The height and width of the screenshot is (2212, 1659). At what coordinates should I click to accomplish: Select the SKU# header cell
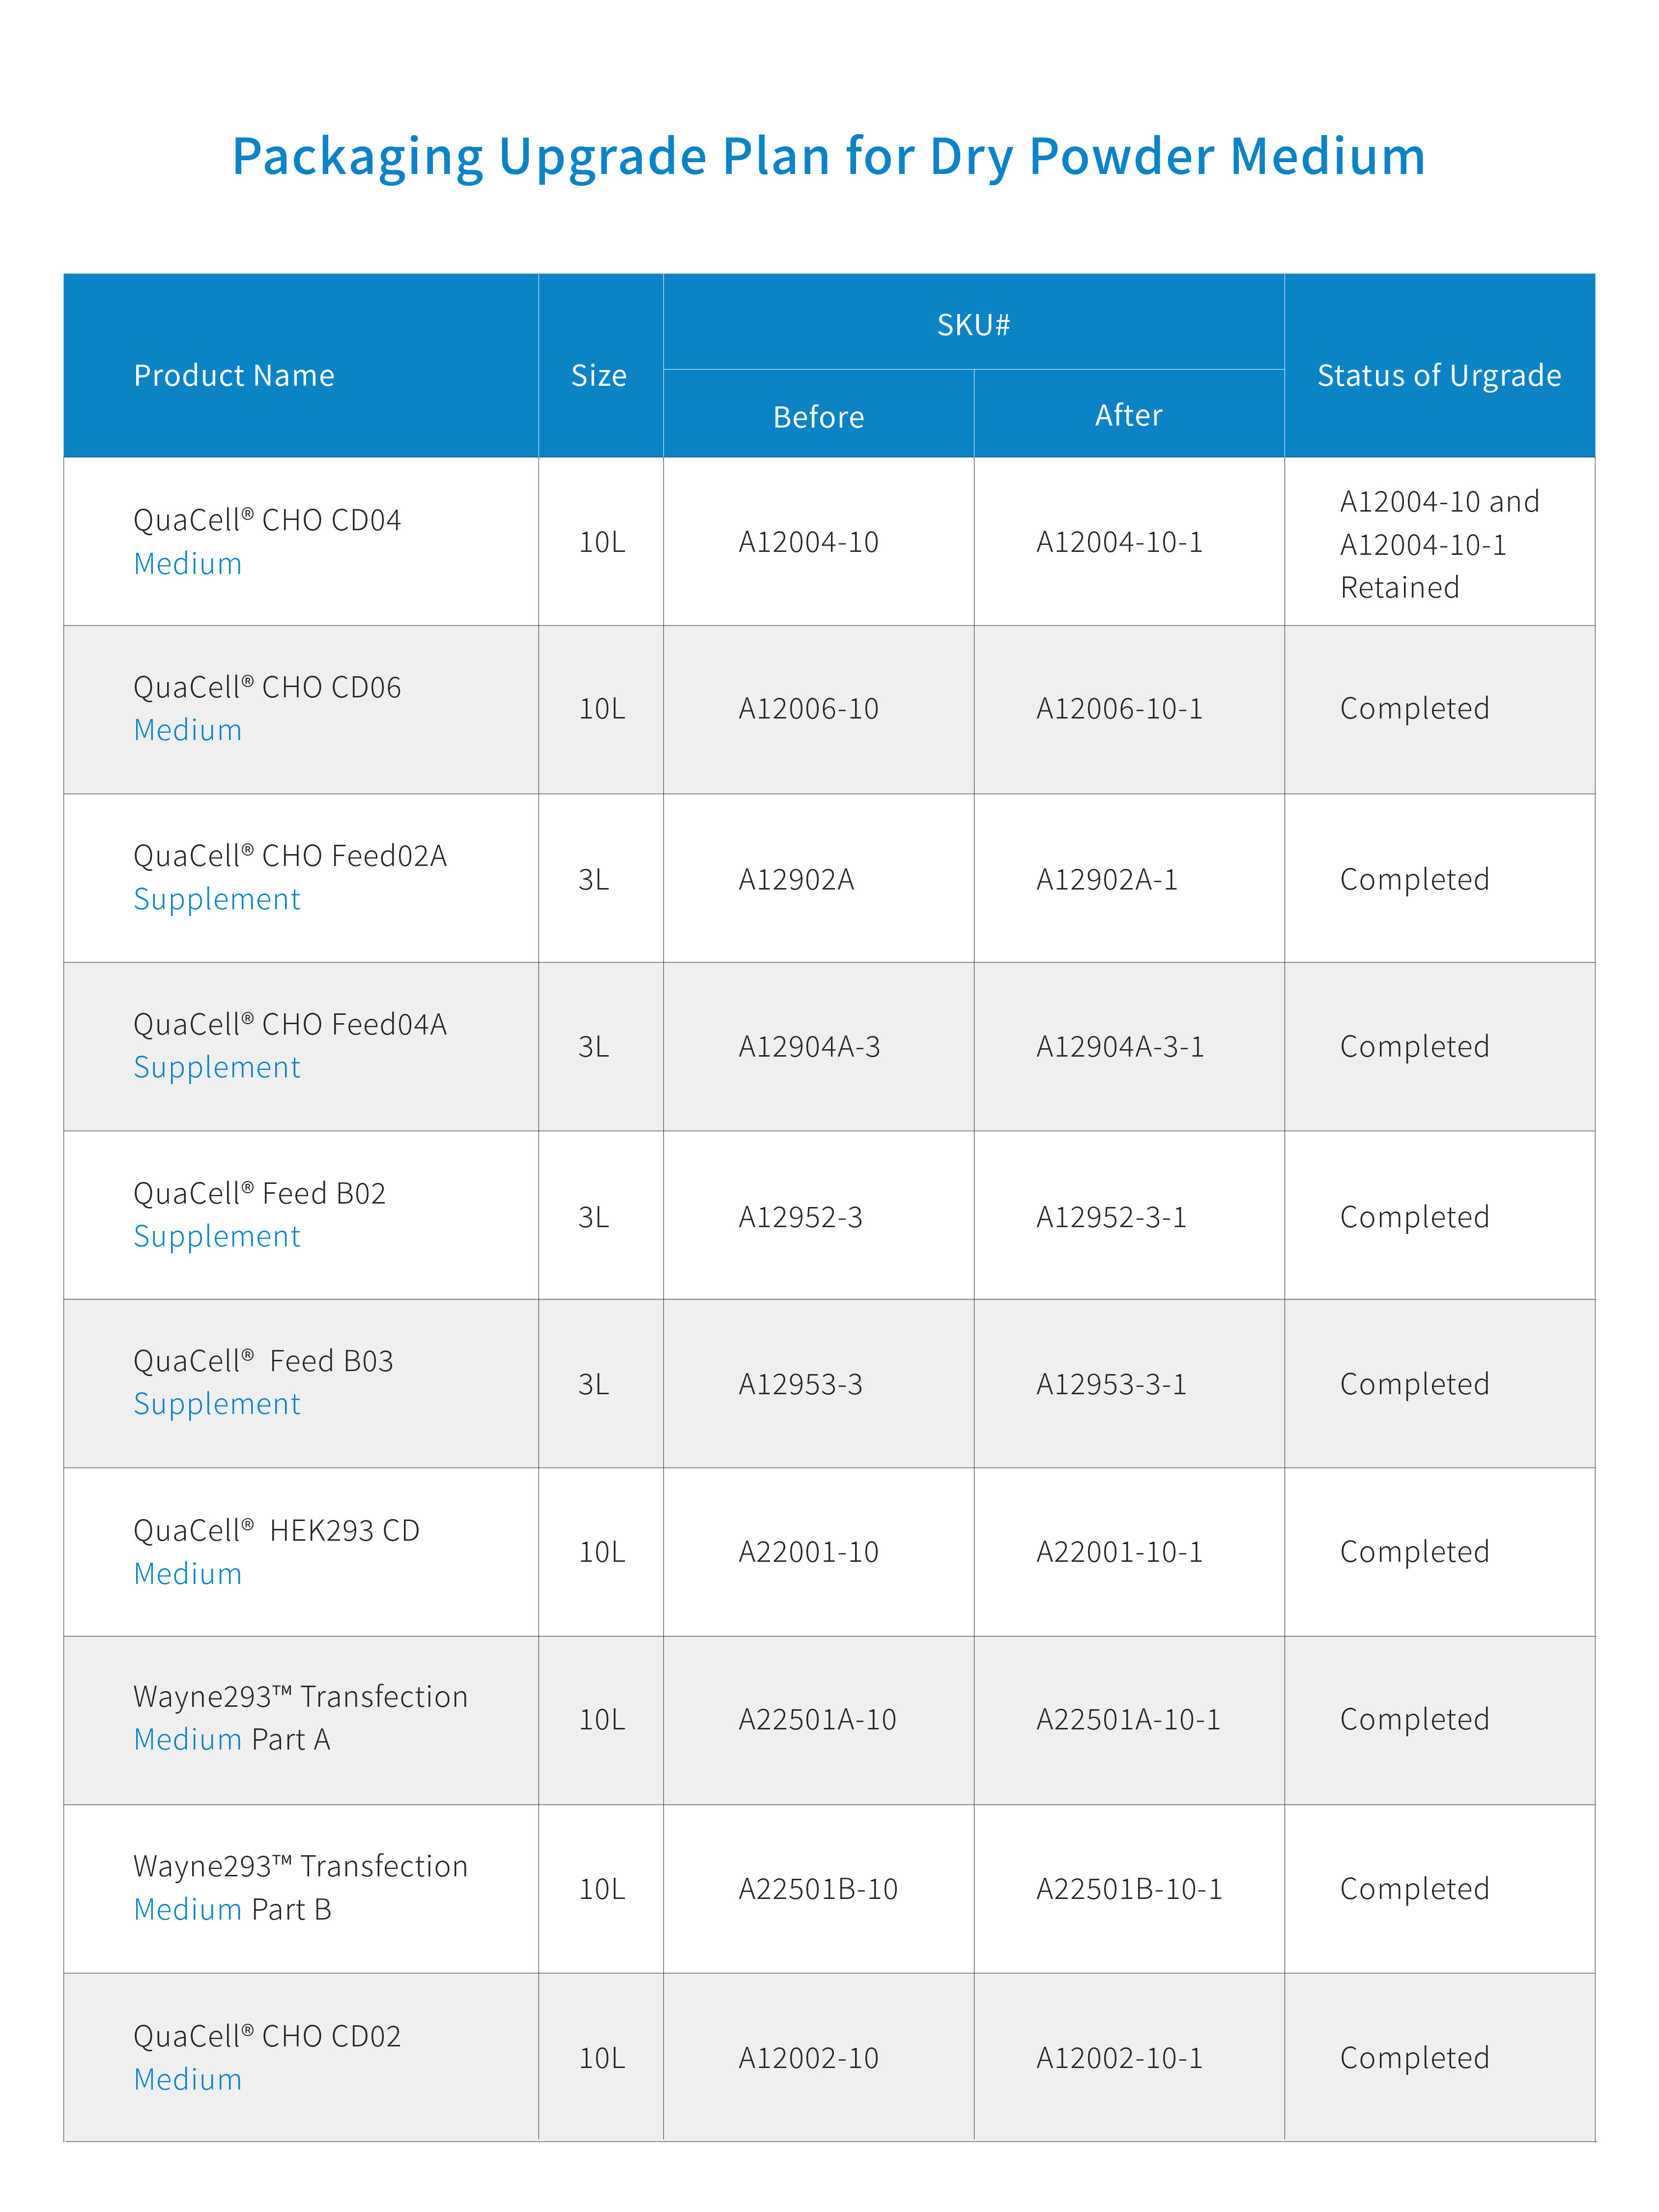(973, 325)
